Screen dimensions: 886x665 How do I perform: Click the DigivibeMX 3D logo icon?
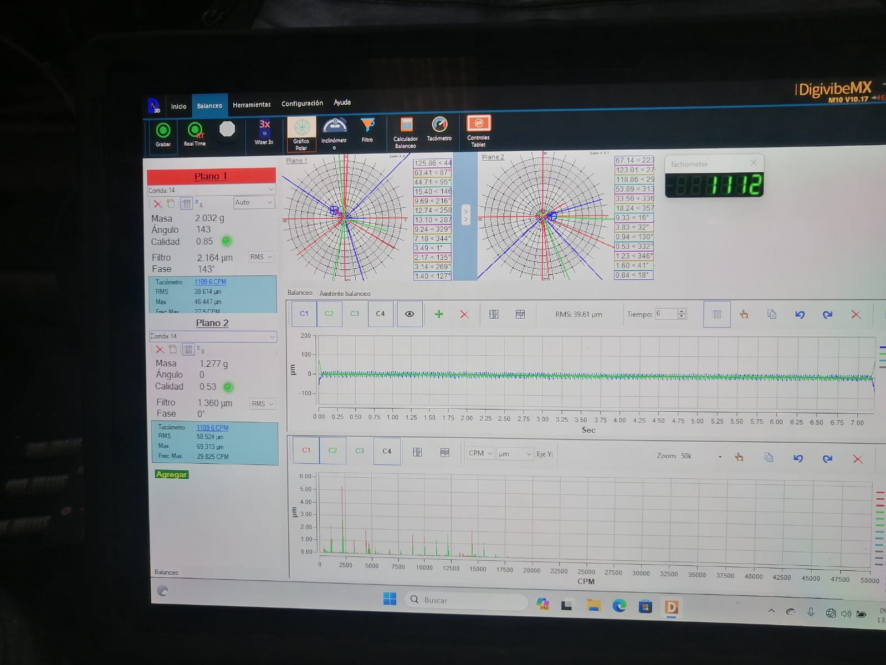tap(153, 105)
